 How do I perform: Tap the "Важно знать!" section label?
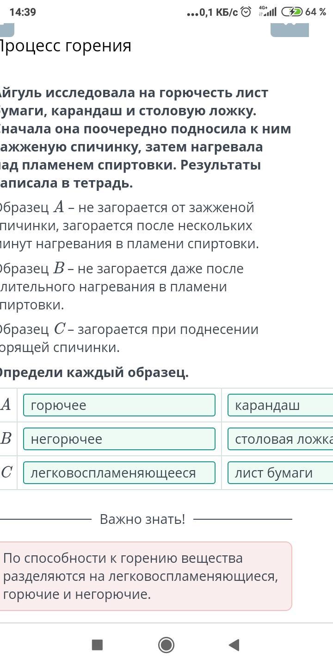pyautogui.click(x=142, y=519)
